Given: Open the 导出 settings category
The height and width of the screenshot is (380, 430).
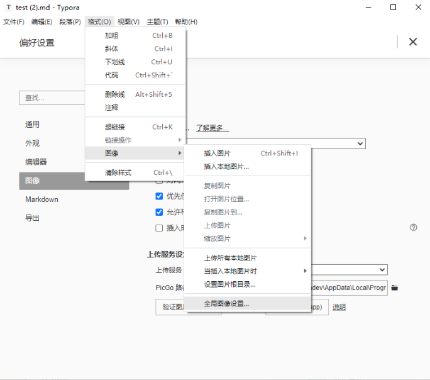Looking at the screenshot, I should (x=32, y=218).
